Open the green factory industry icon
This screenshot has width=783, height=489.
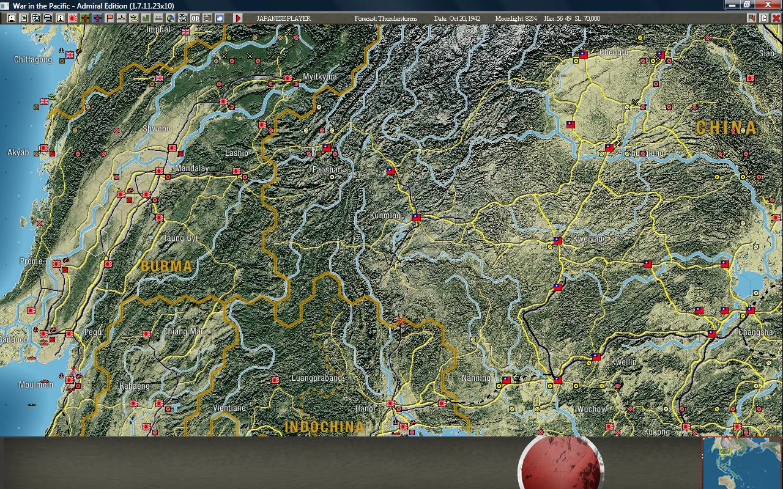point(146,18)
